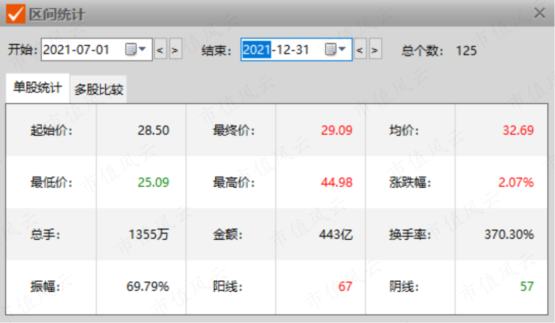Screen dimensions: 555x323
Task: Click the 最高价 label
Action: 234,183
